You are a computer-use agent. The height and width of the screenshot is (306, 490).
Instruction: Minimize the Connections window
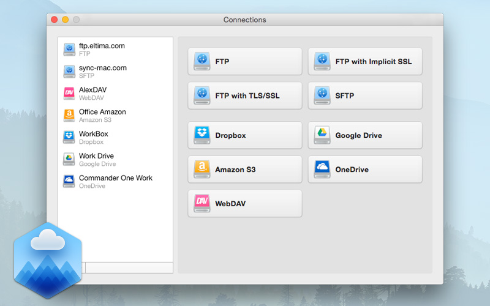(65, 20)
